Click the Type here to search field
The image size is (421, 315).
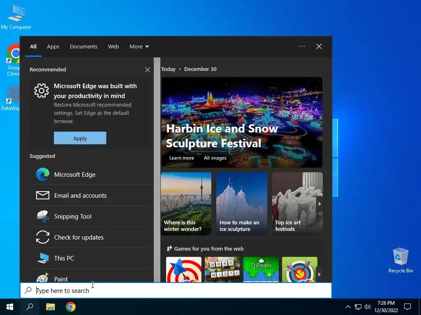(176, 290)
